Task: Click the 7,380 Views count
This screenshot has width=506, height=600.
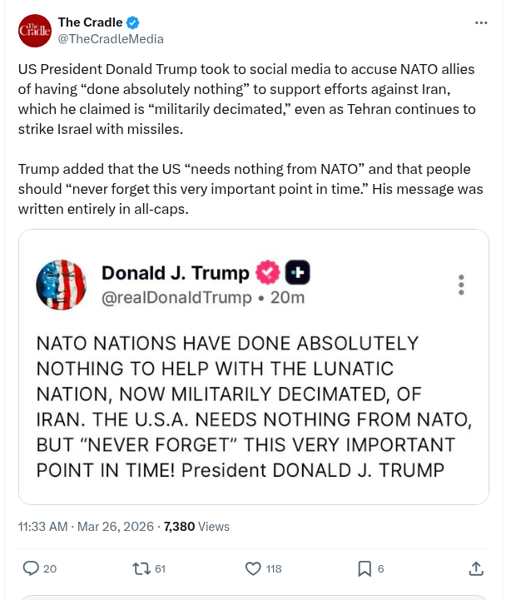Action: [x=196, y=526]
